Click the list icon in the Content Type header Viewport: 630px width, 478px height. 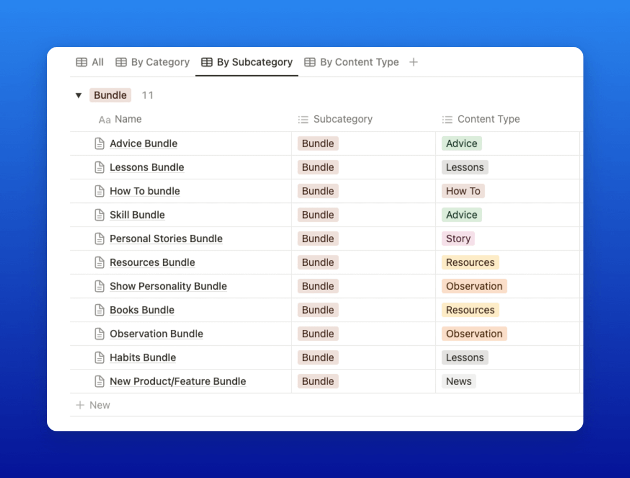point(447,119)
